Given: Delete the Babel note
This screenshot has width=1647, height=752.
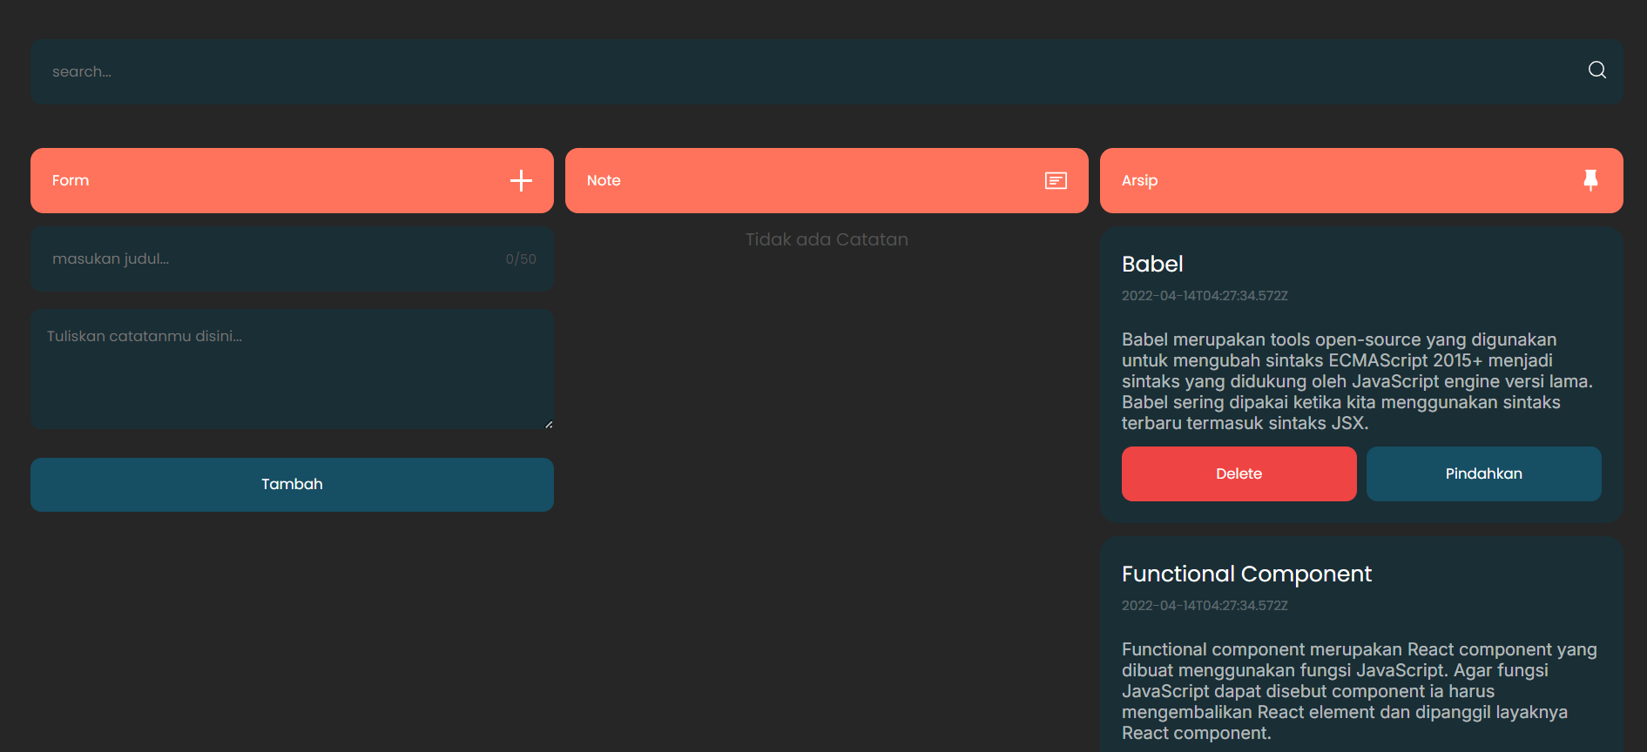Looking at the screenshot, I should click(x=1239, y=473).
